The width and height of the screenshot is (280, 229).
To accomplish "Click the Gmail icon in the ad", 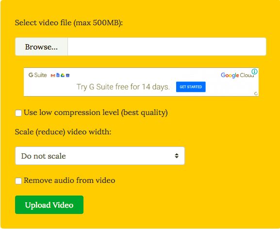I will tap(53, 76).
